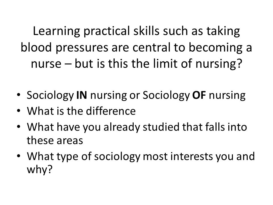Click the bold word IN
The width and height of the screenshot is (273, 205).
pos(82,95)
